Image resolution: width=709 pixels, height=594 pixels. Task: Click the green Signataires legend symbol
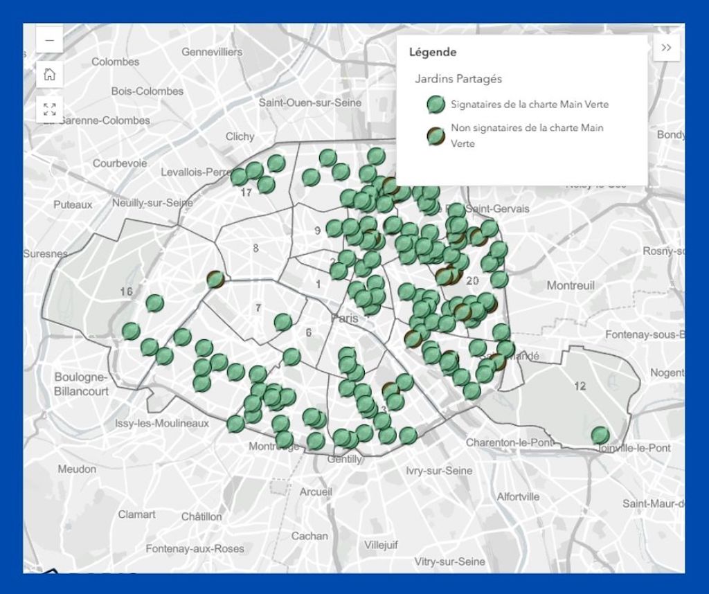coord(436,105)
